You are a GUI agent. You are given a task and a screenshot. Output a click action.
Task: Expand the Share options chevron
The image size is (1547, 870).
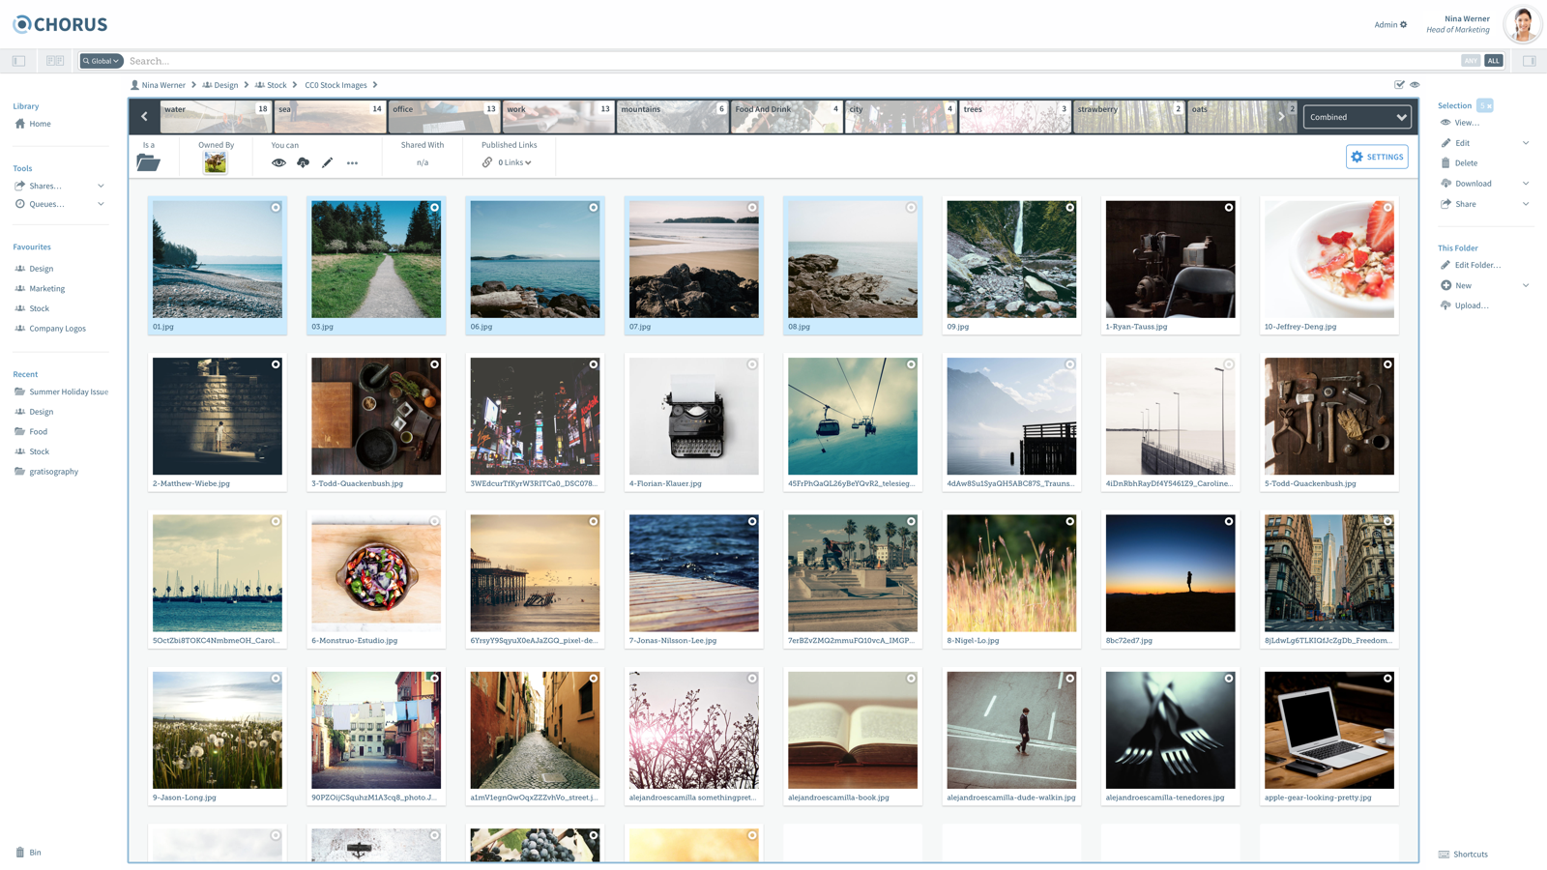tap(1526, 204)
